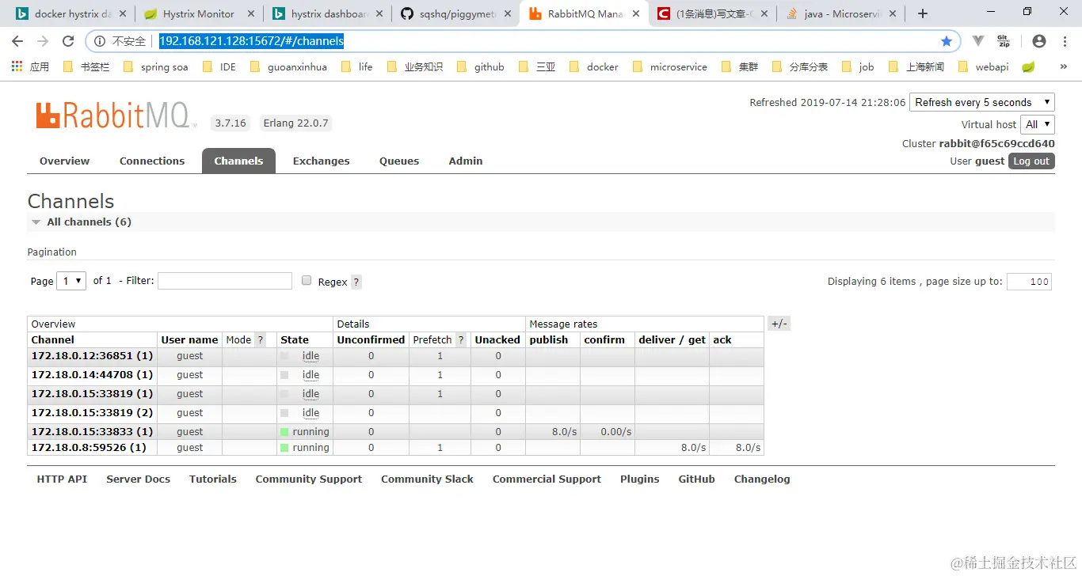Click the page size input showing 100
The image size is (1082, 576).
click(1029, 282)
